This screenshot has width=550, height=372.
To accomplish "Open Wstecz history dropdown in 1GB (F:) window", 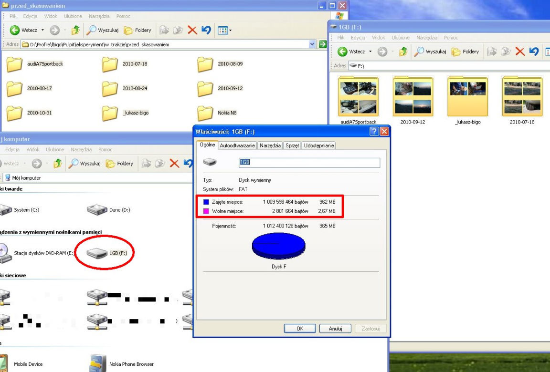I will tap(370, 52).
